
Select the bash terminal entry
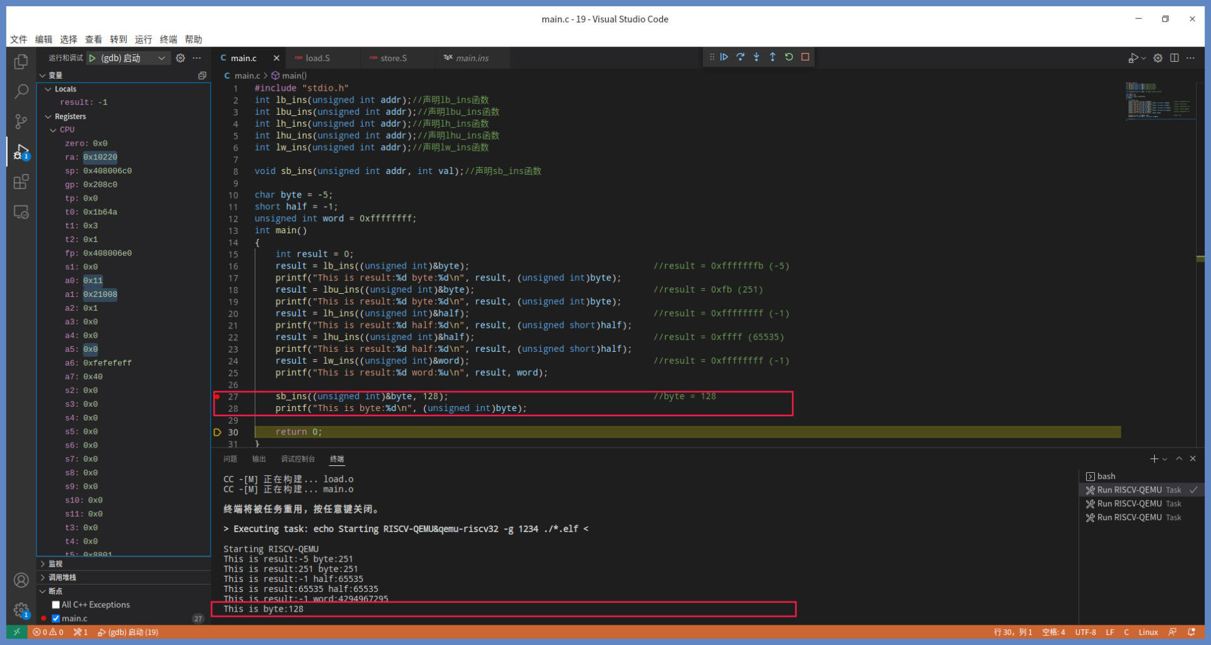[x=1106, y=476]
